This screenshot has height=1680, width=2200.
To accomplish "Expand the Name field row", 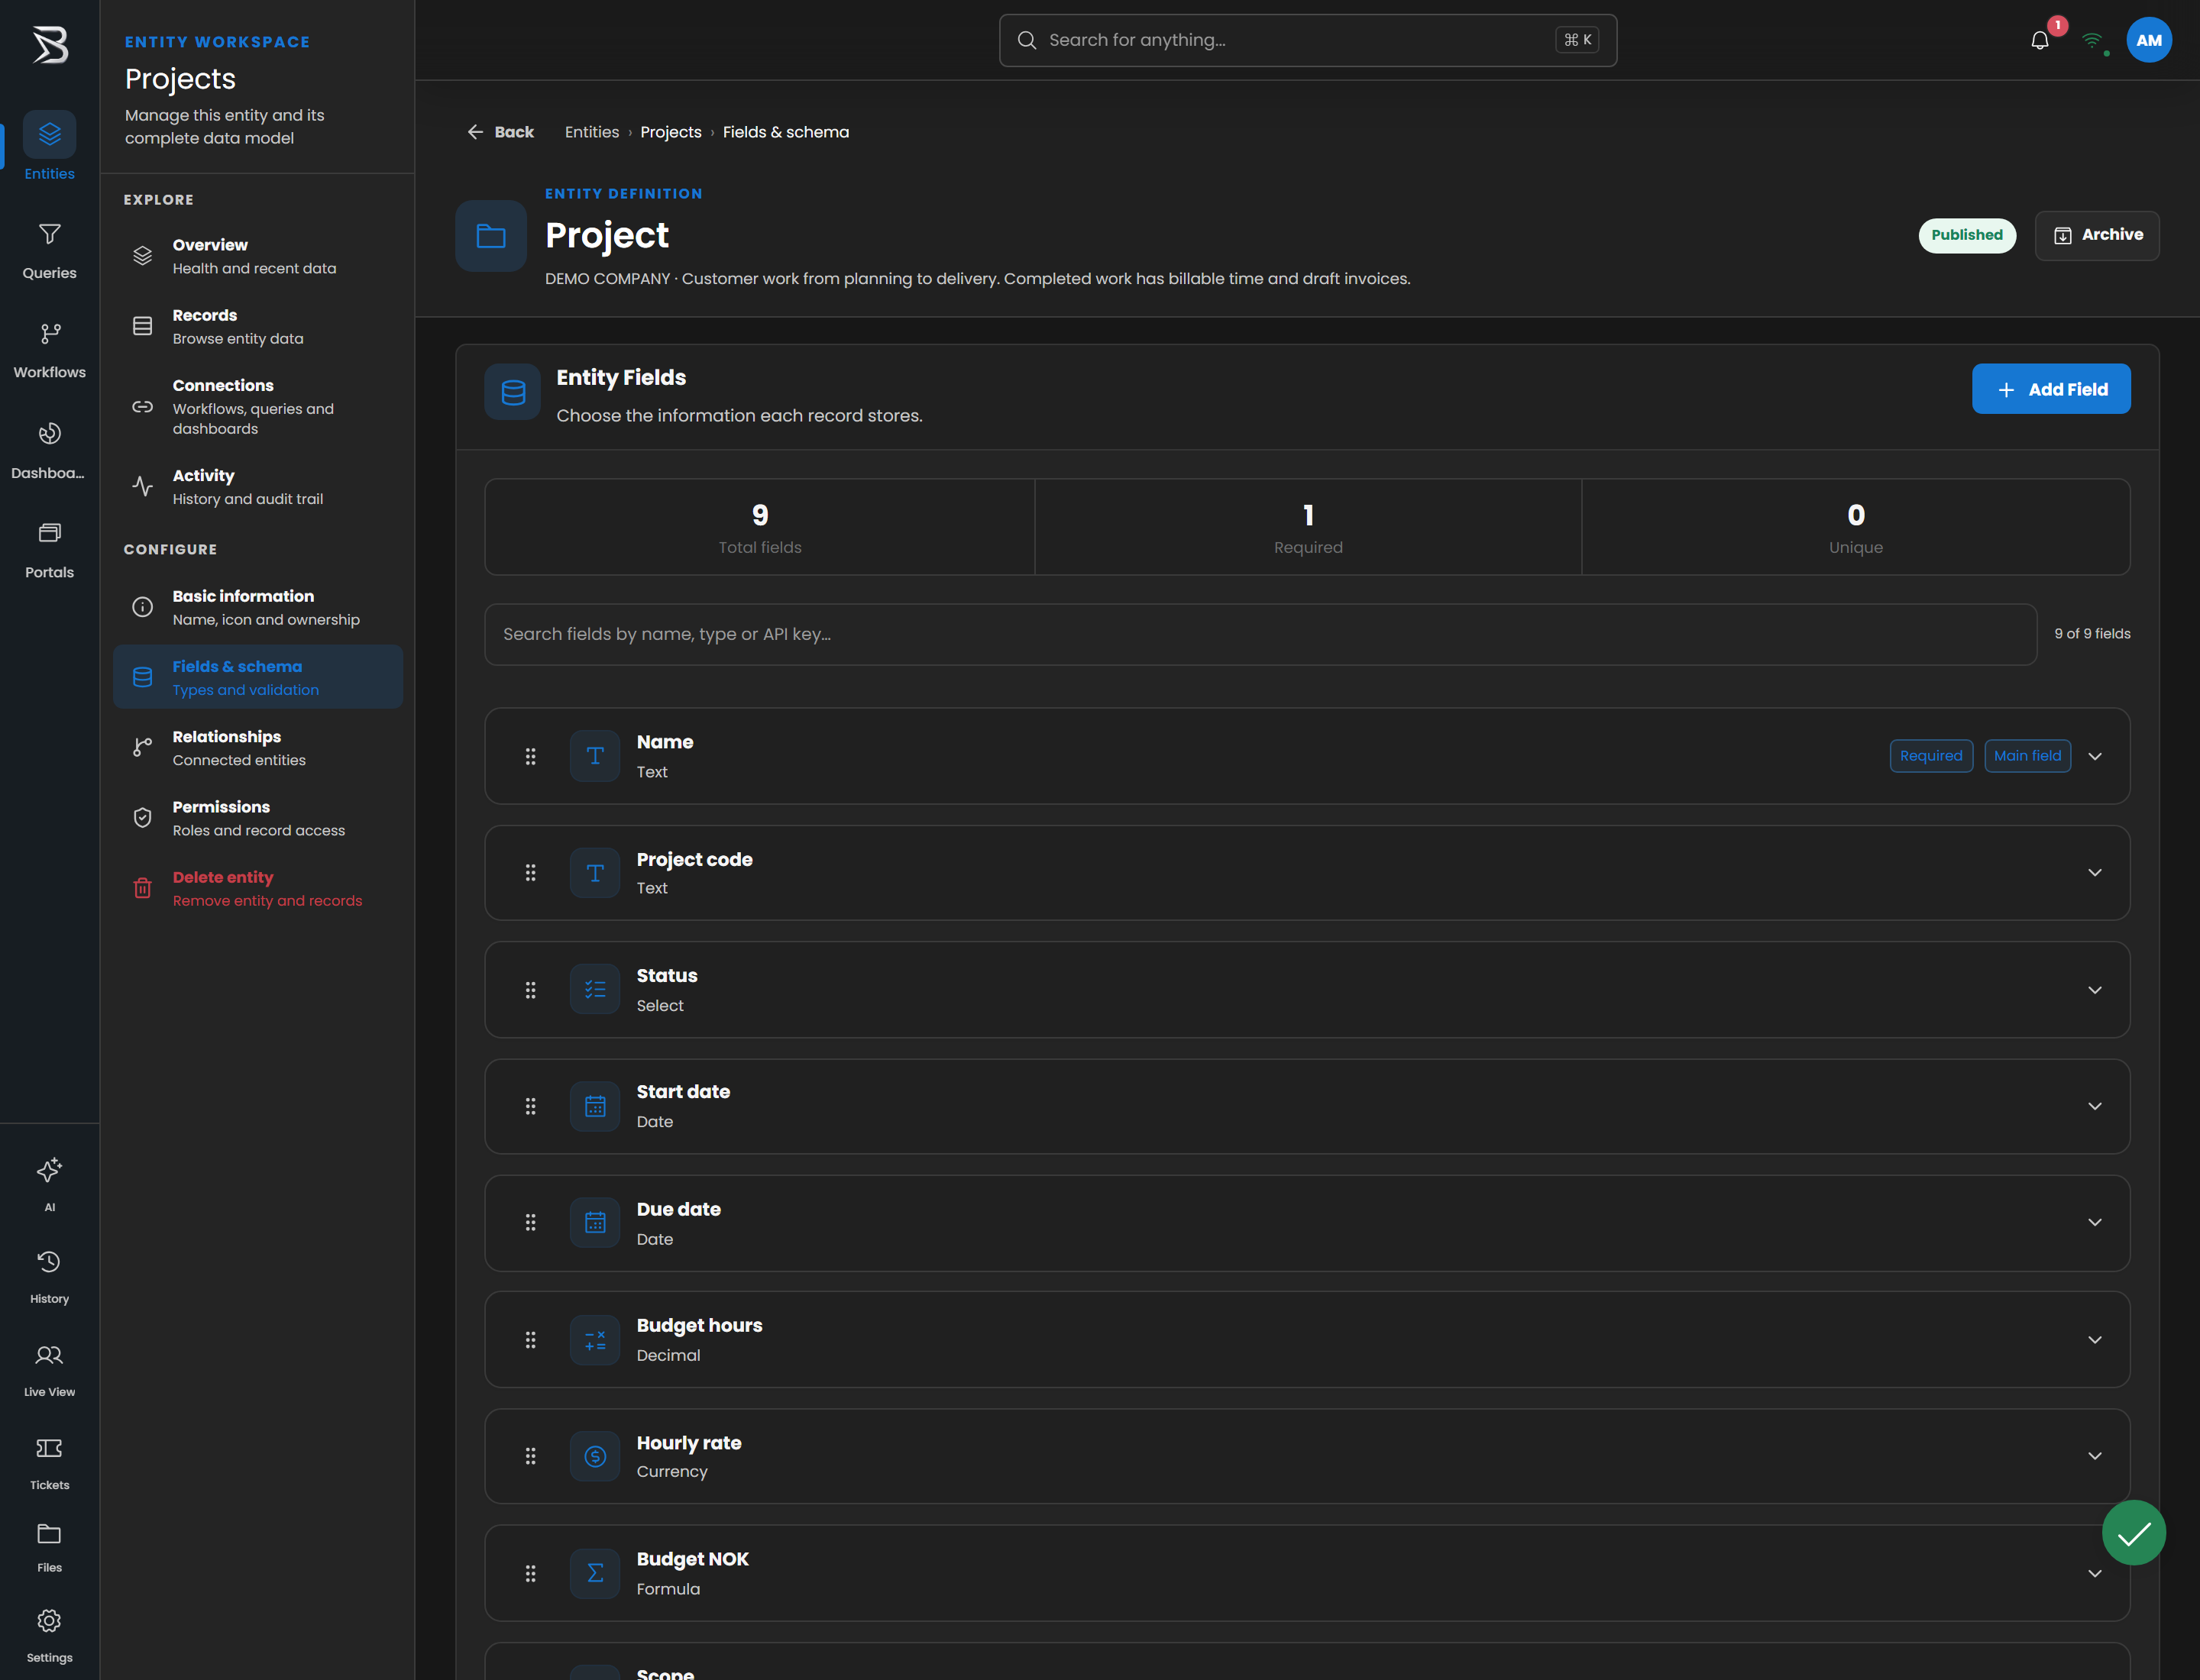I will (2094, 756).
